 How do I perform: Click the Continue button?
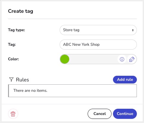click(125, 114)
